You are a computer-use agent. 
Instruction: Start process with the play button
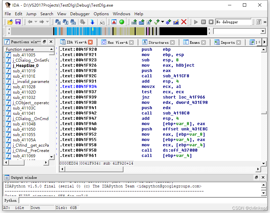click(x=196, y=22)
